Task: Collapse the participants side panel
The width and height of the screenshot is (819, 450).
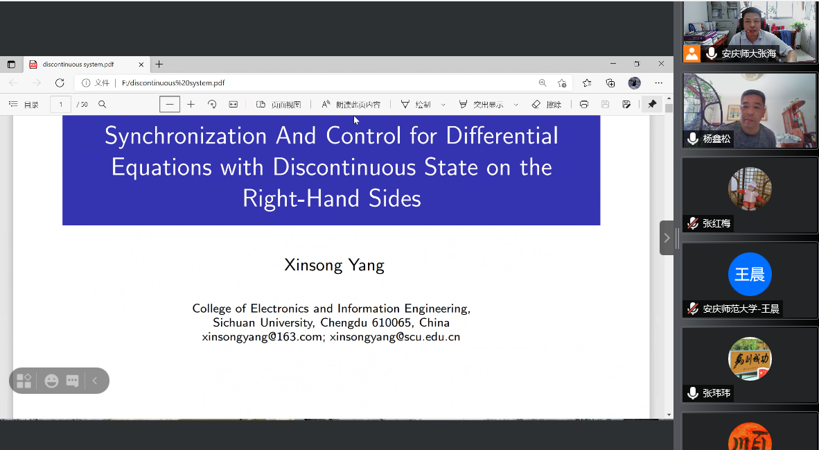Action: coord(667,238)
